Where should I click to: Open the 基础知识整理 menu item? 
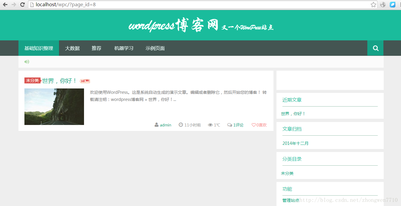click(x=39, y=48)
